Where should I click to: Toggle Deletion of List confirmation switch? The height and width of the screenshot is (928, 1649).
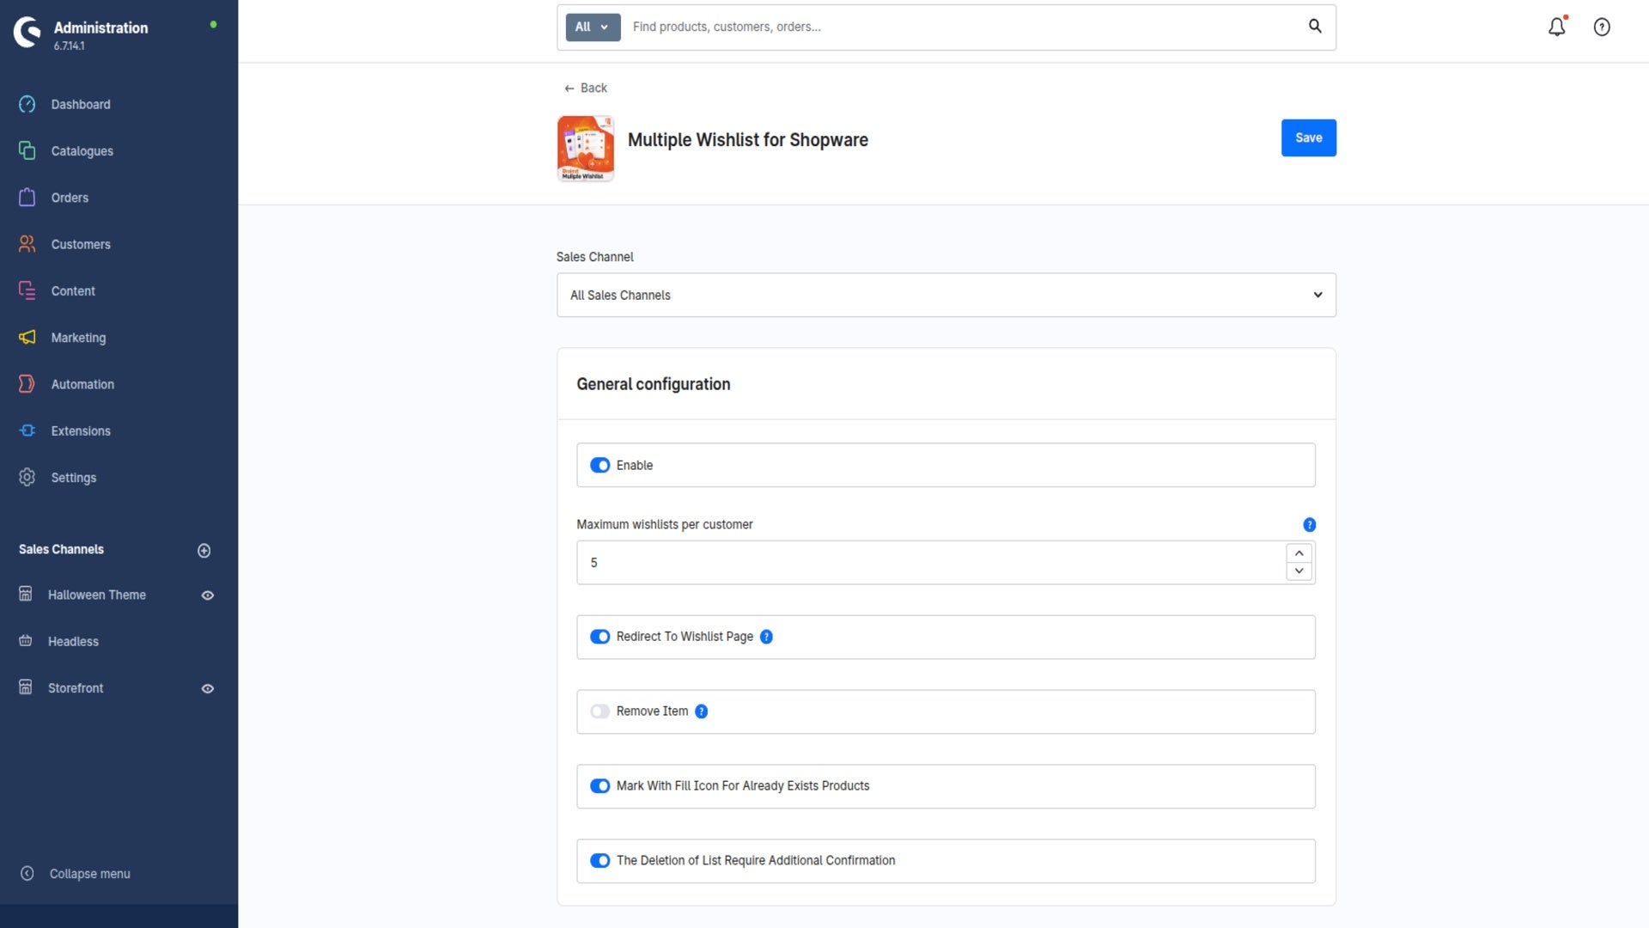599,861
